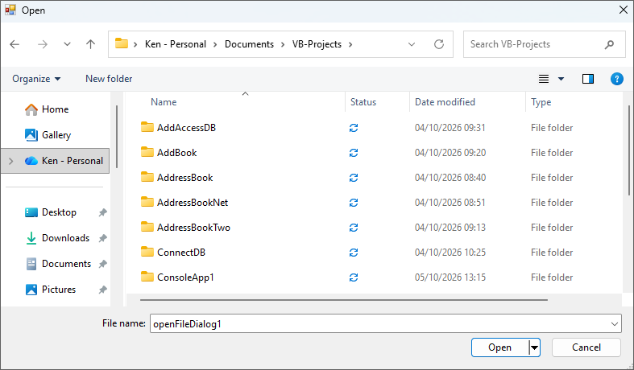Open Gallery in navigation pane
The image size is (634, 370).
48,135
